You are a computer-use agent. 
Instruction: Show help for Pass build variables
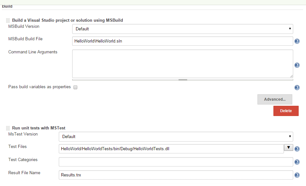click(x=297, y=88)
